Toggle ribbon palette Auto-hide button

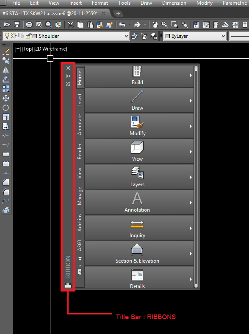click(x=68, y=76)
